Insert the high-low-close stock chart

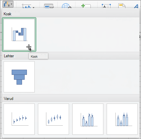pyautogui.click(x=19, y=119)
